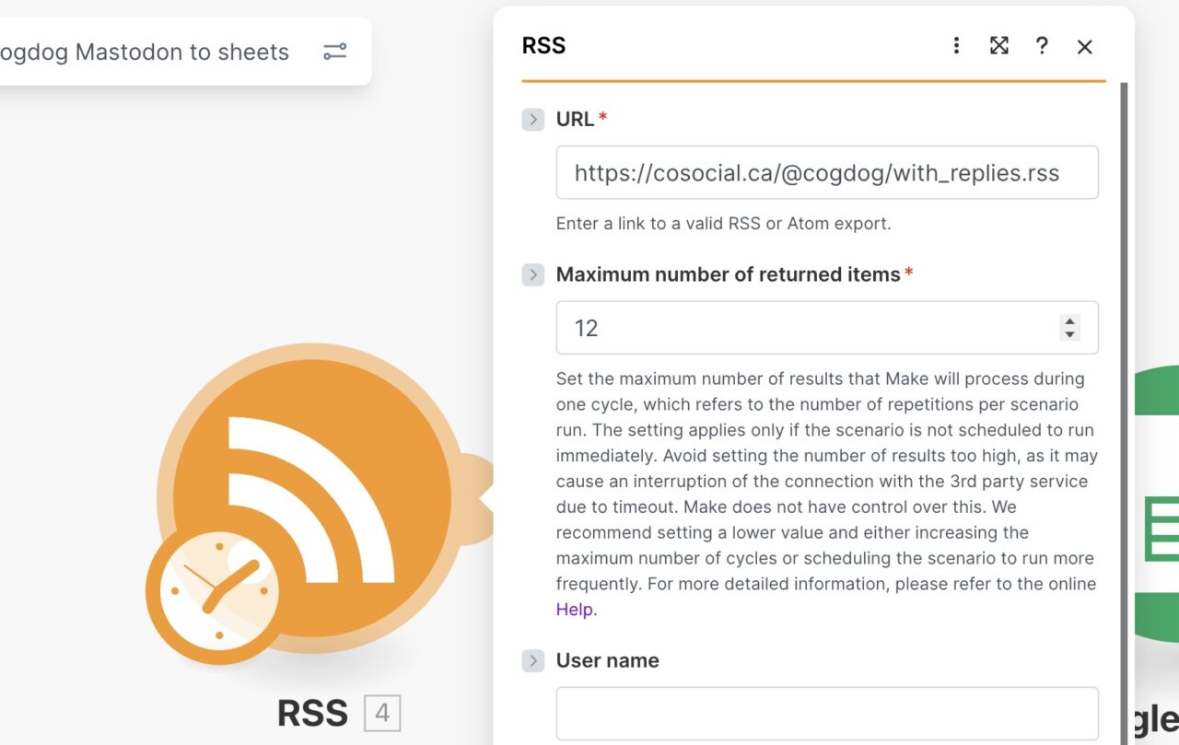Open the RSS panel help question mark
1179x745 pixels.
[x=1042, y=46]
